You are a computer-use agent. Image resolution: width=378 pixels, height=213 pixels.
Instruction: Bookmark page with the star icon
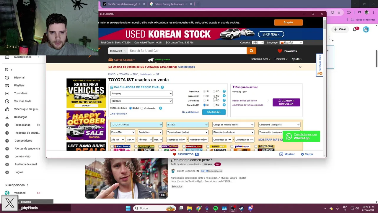pos(339,12)
